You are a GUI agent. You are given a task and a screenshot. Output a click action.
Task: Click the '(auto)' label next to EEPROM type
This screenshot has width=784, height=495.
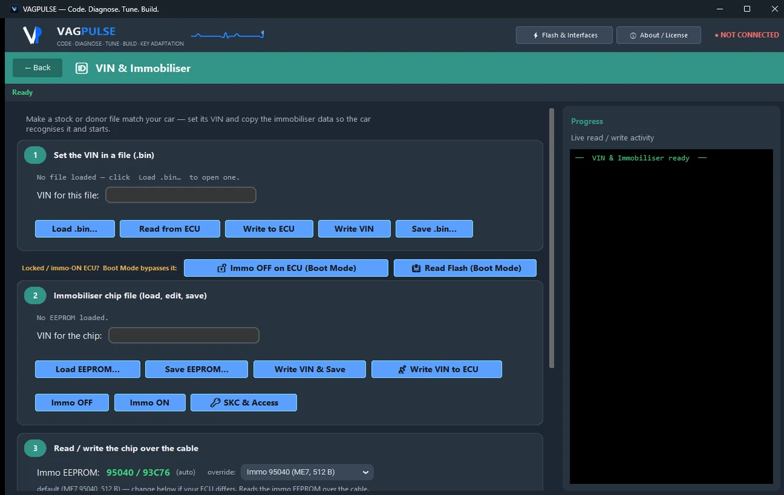pyautogui.click(x=186, y=472)
